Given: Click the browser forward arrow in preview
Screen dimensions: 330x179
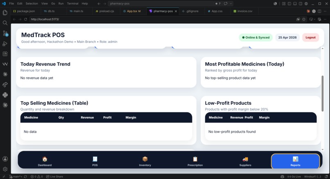Looking at the screenshot, I should pyautogui.click(x=20, y=19).
